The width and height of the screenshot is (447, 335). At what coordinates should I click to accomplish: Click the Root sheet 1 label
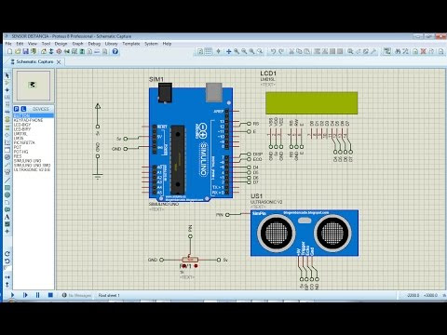click(x=109, y=295)
